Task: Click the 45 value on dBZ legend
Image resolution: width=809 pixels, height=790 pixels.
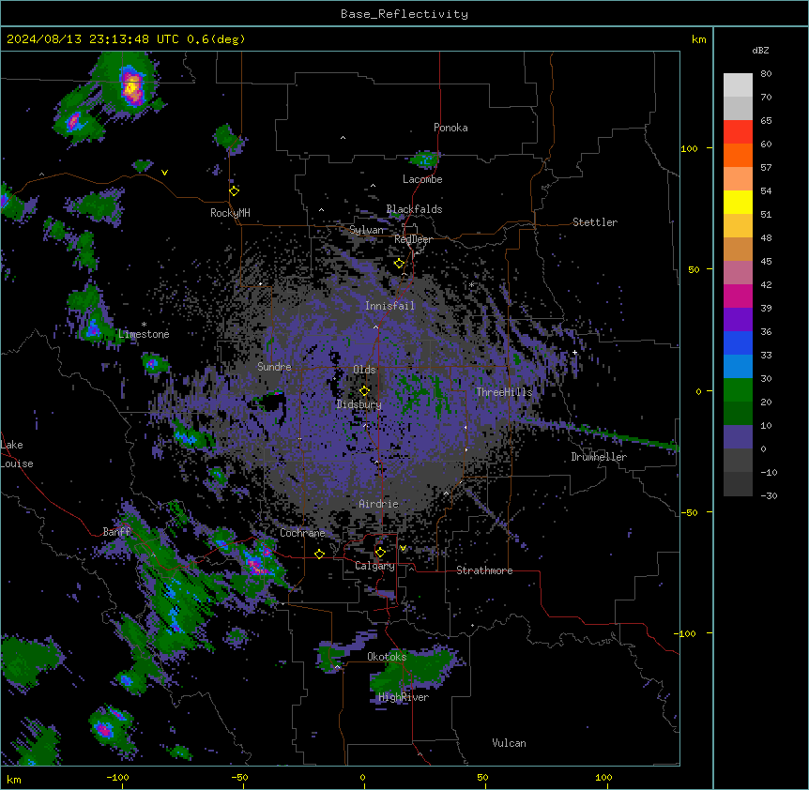Action: point(766,262)
